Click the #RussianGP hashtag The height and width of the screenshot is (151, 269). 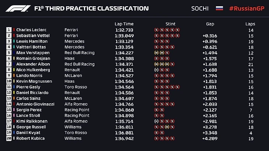[246, 8]
